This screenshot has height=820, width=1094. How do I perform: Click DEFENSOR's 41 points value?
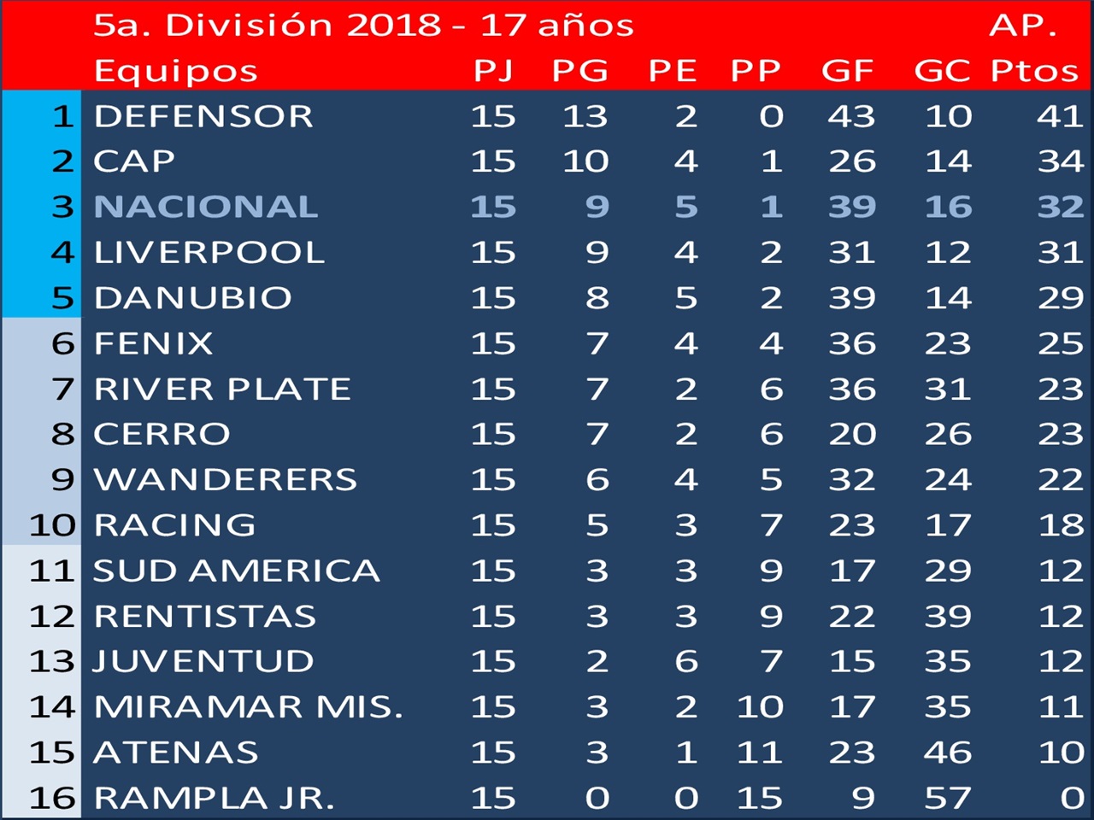coord(1061,116)
